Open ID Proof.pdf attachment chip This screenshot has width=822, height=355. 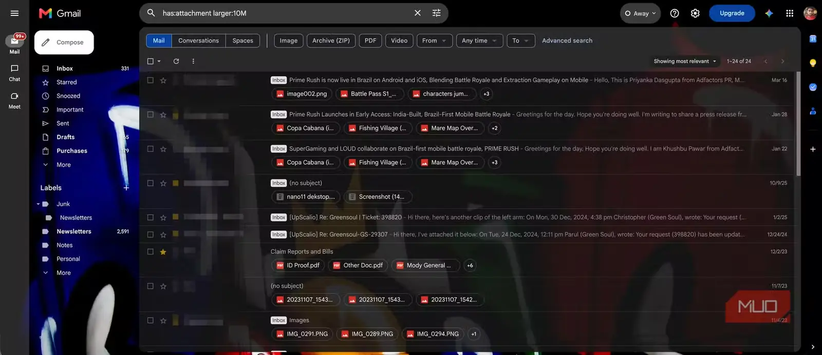(298, 265)
